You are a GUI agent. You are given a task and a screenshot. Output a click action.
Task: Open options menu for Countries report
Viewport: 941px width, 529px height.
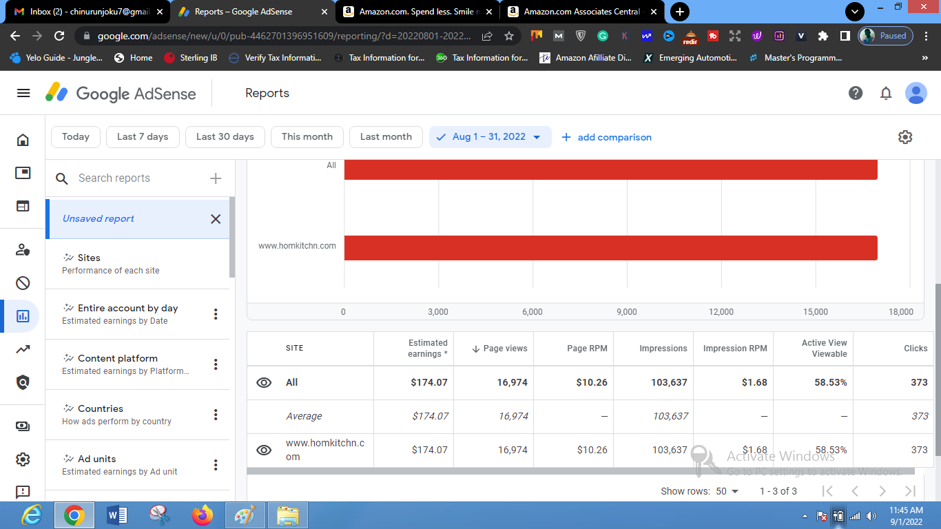click(216, 415)
